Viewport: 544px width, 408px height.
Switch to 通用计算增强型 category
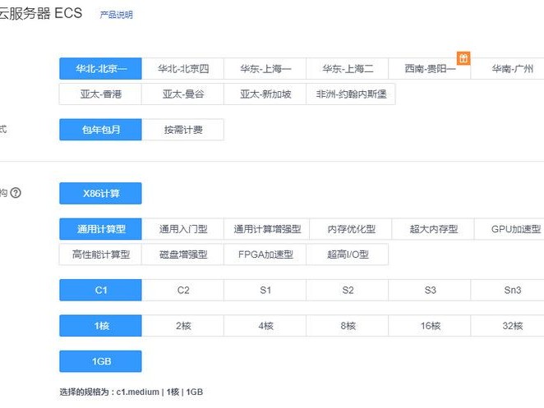tap(267, 229)
